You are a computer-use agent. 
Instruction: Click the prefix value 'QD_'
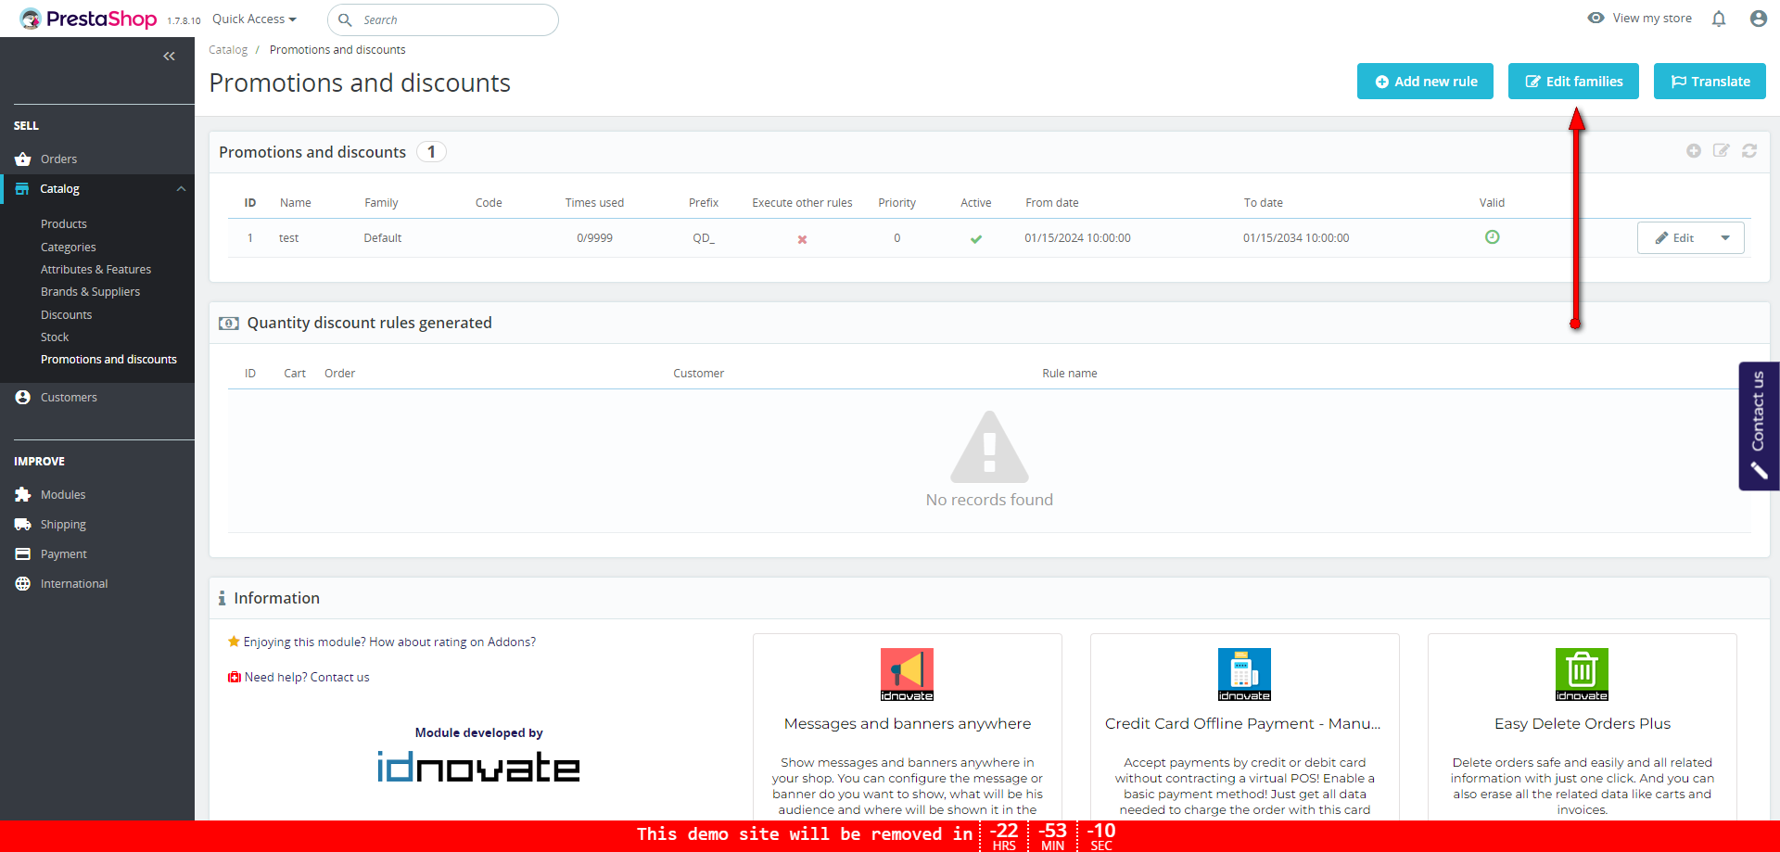[704, 238]
